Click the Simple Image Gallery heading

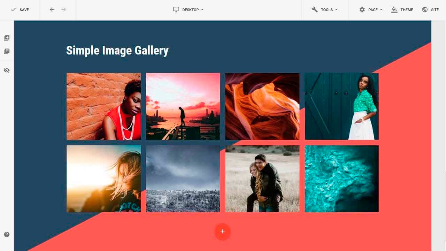click(117, 51)
